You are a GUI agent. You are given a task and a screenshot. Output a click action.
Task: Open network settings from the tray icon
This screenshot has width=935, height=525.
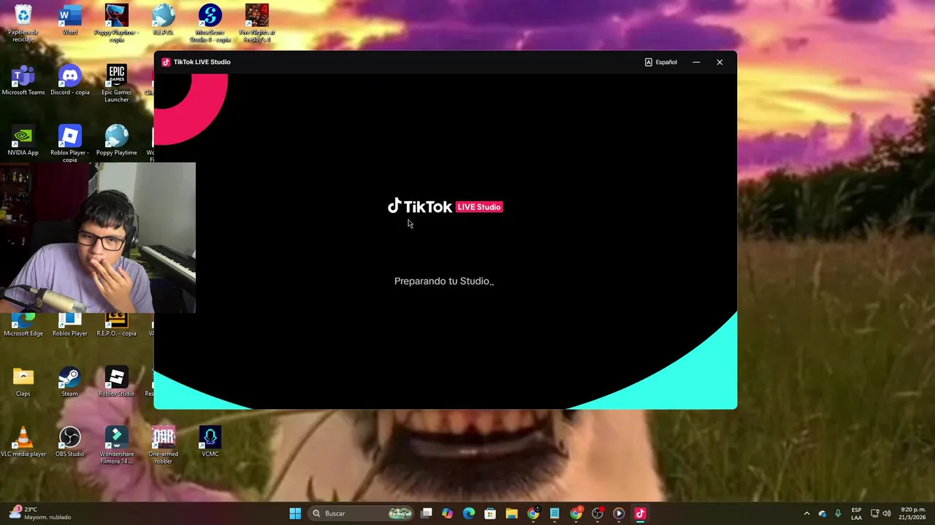click(x=874, y=513)
